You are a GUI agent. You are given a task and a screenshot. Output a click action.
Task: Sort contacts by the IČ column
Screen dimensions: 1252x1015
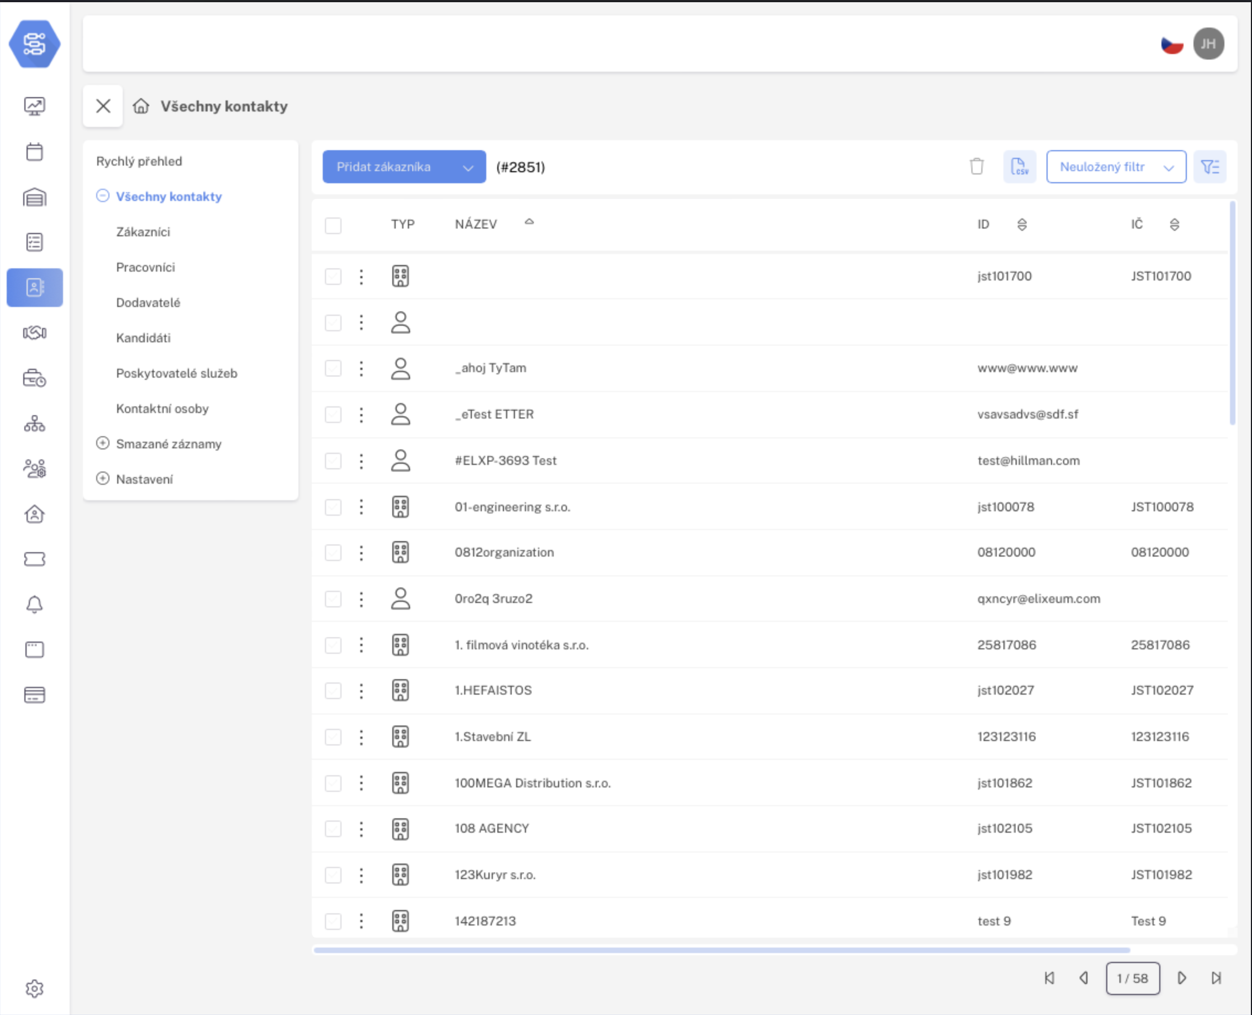(x=1175, y=224)
